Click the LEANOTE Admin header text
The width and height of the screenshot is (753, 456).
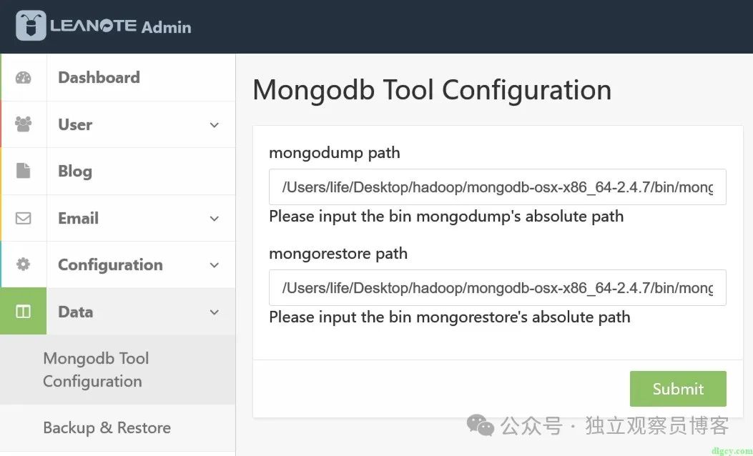pos(121,26)
